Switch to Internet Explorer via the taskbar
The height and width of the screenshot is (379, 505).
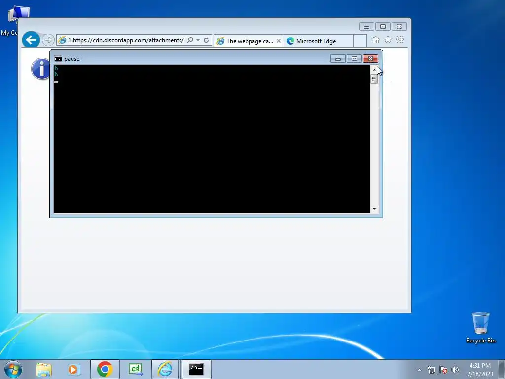click(x=165, y=369)
